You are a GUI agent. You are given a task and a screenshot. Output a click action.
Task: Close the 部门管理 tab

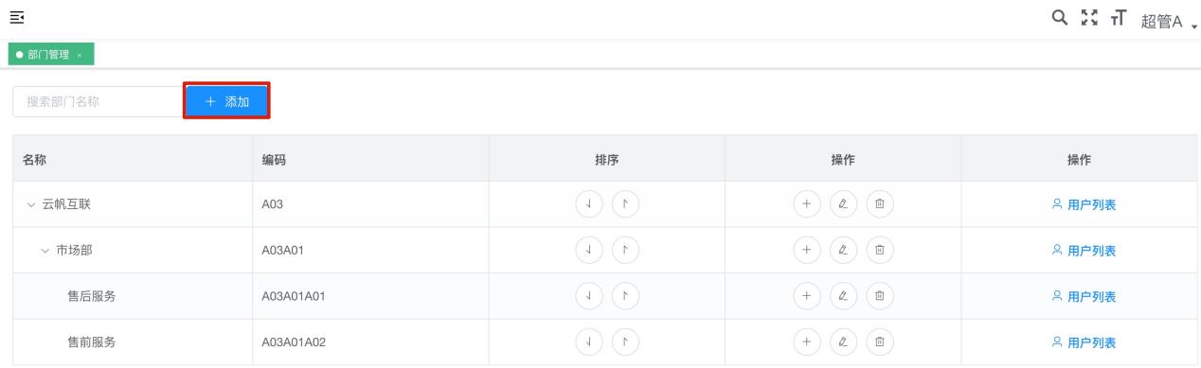[80, 55]
